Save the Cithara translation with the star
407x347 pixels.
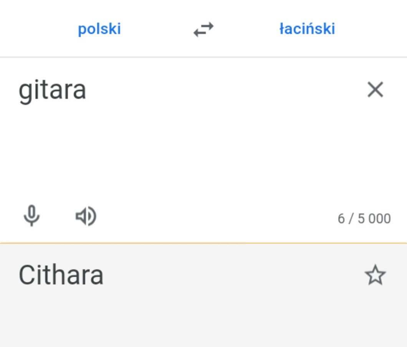(375, 275)
